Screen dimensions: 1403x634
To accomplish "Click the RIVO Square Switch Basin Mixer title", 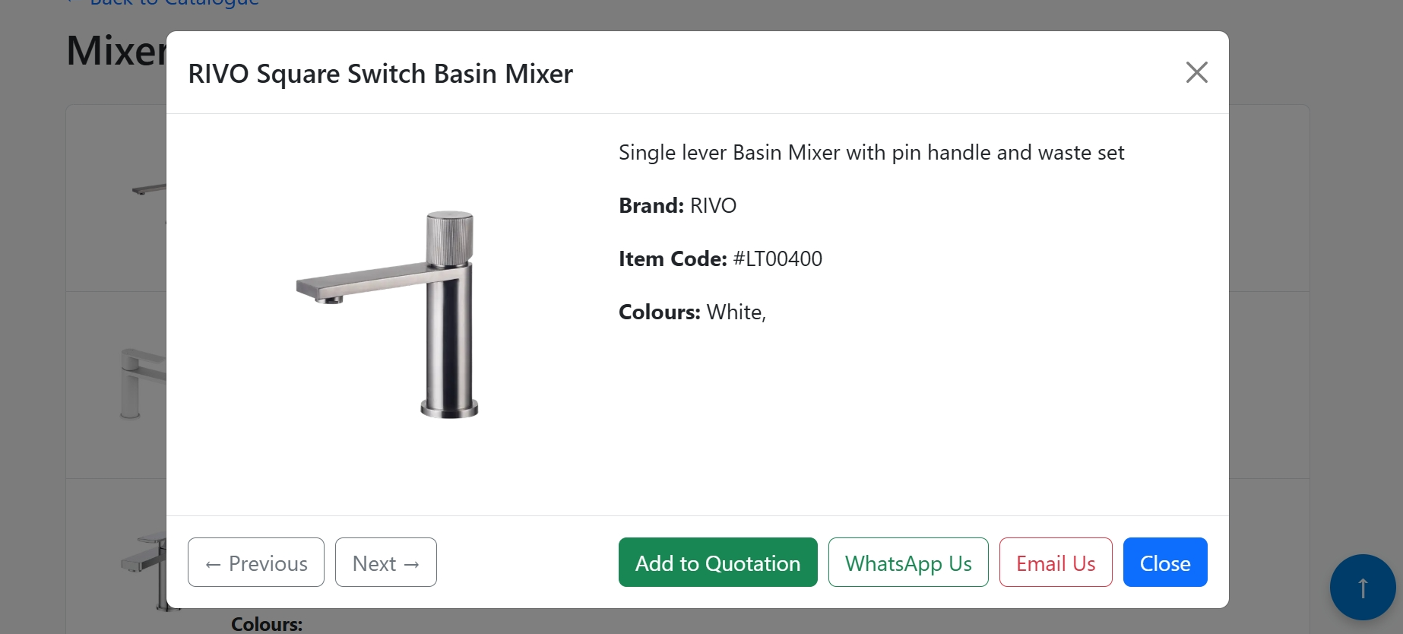I will click(380, 74).
